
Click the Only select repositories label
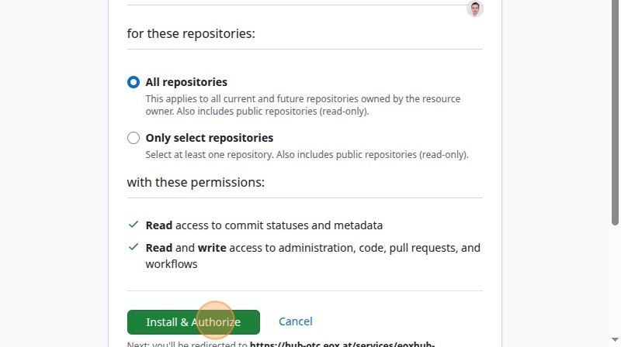click(209, 138)
